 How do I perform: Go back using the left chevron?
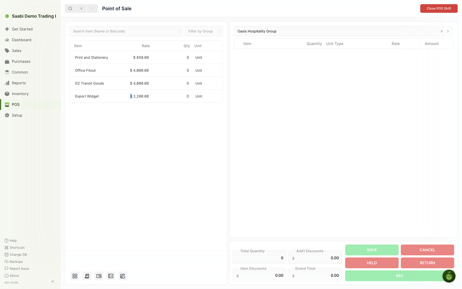tap(81, 9)
